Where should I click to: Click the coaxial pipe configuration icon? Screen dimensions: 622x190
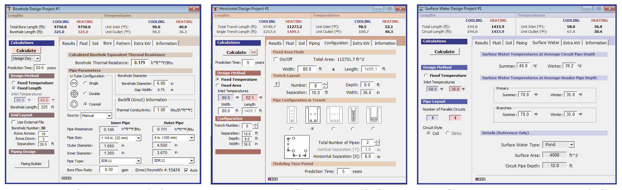pyautogui.click(x=73, y=104)
